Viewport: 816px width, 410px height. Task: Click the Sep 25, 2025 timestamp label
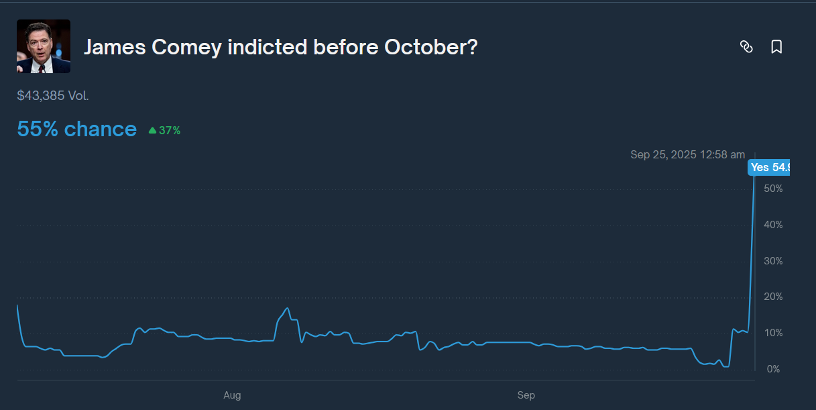687,154
